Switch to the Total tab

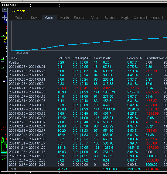(x=19, y=18)
